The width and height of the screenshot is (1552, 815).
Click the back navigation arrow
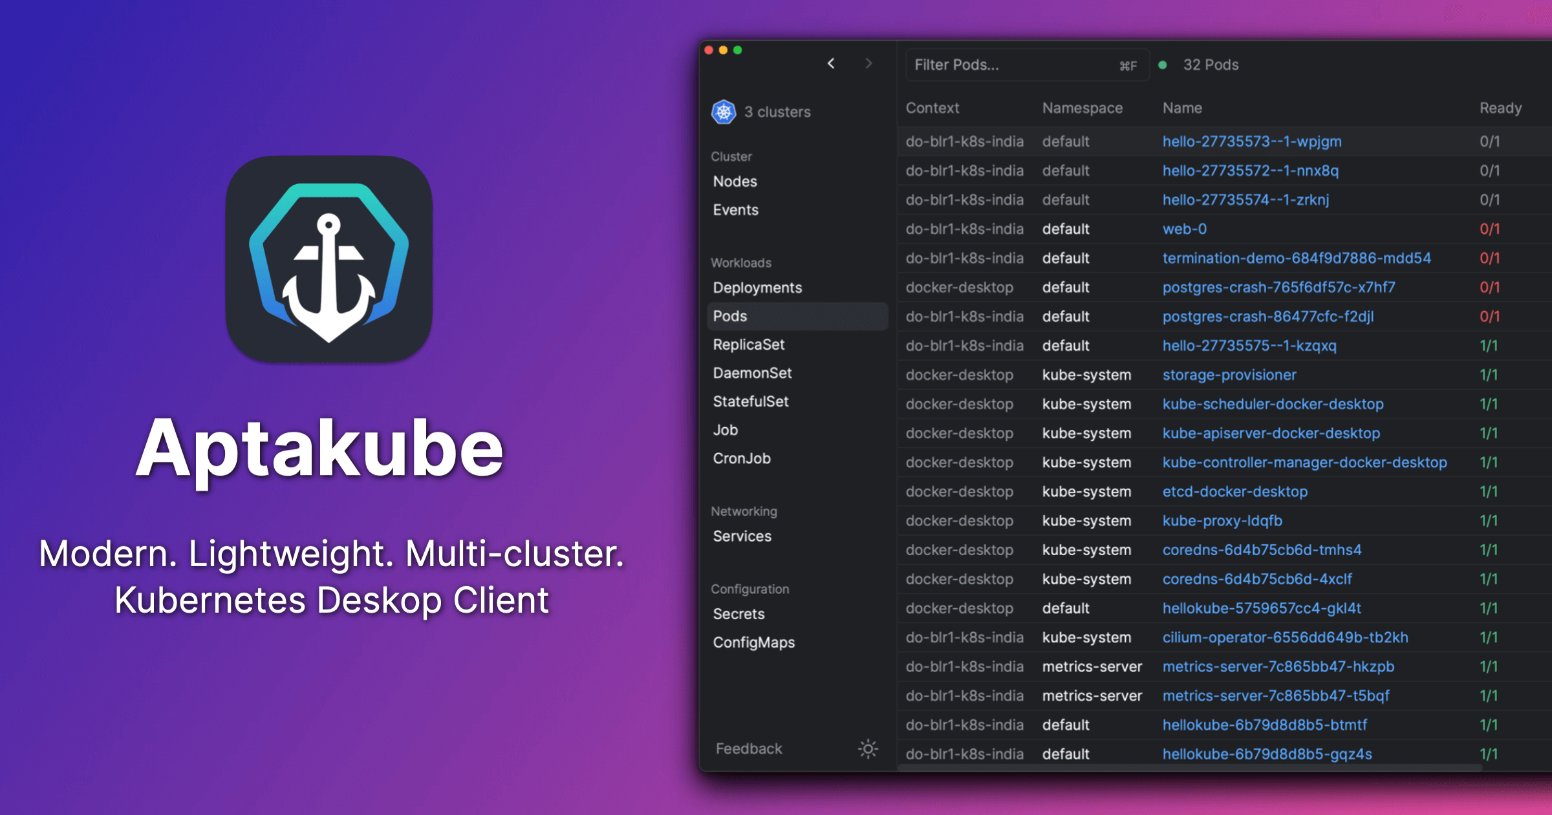tap(831, 63)
